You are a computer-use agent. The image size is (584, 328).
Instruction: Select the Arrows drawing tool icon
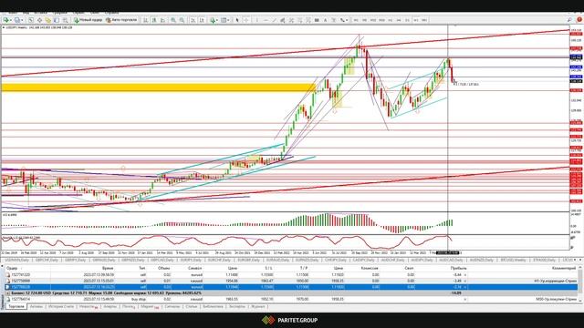(342, 20)
